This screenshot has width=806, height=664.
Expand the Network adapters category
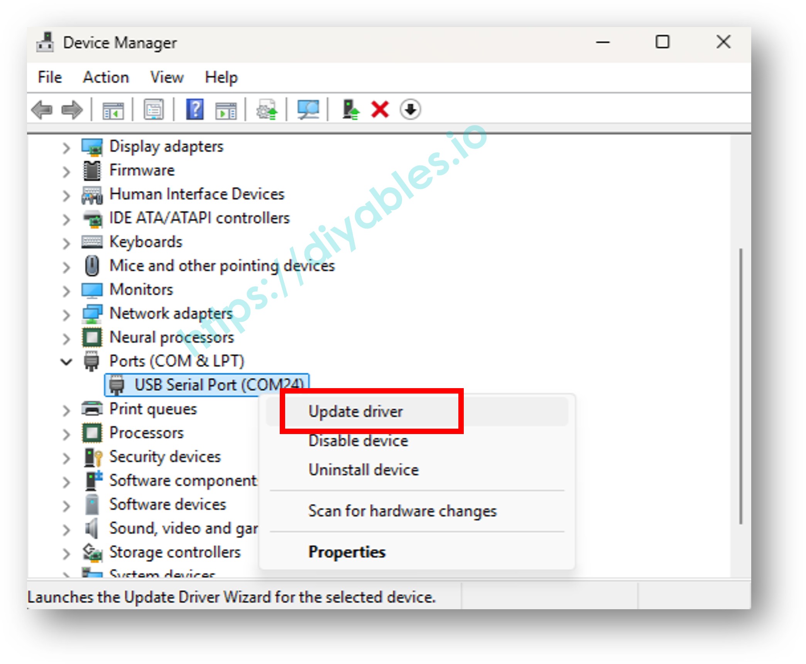point(66,315)
